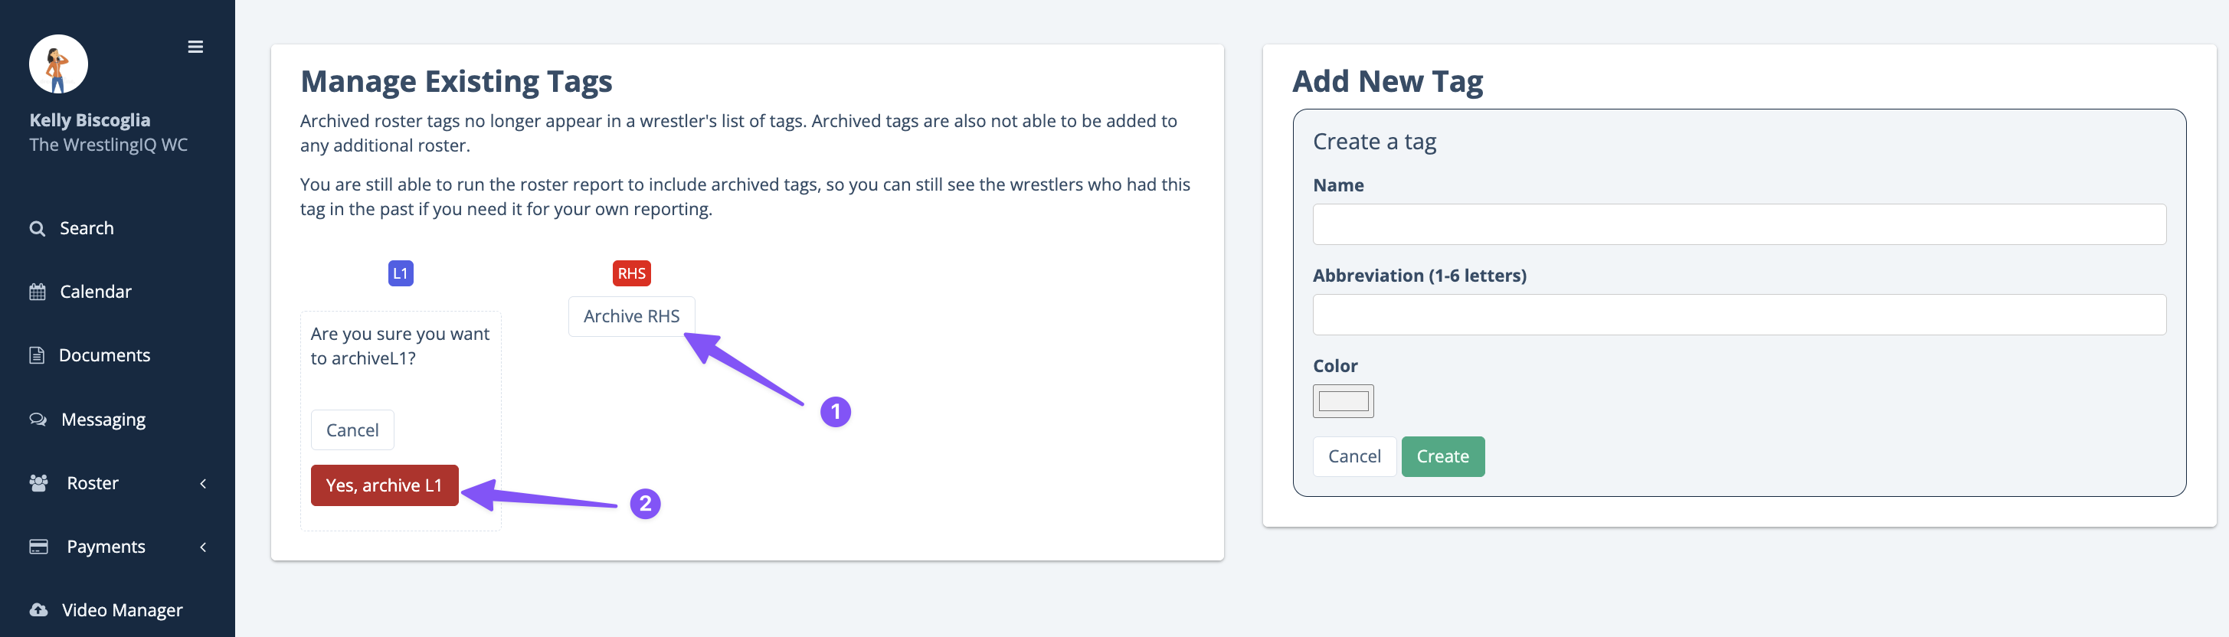
Task: Open the tag Color picker swatch
Action: (x=1343, y=401)
